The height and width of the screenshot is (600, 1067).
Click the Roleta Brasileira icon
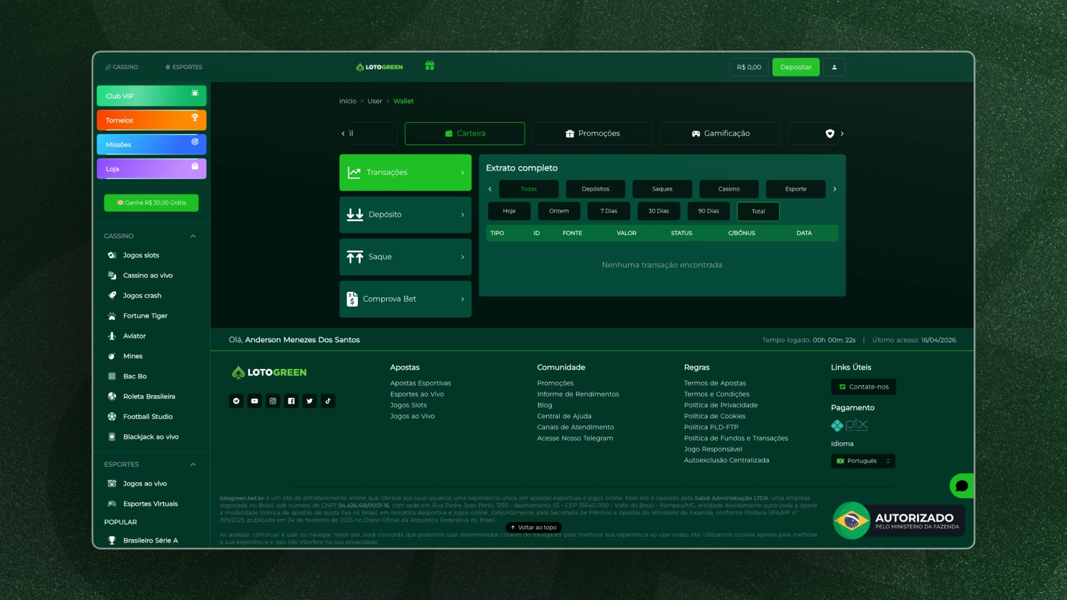[x=112, y=397]
